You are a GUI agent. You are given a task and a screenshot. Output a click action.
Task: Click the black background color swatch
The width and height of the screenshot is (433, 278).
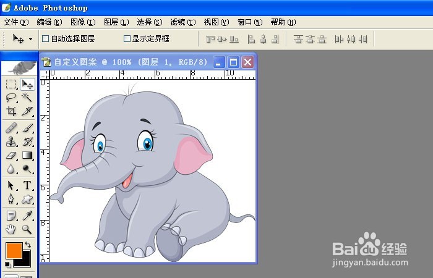tap(25, 261)
